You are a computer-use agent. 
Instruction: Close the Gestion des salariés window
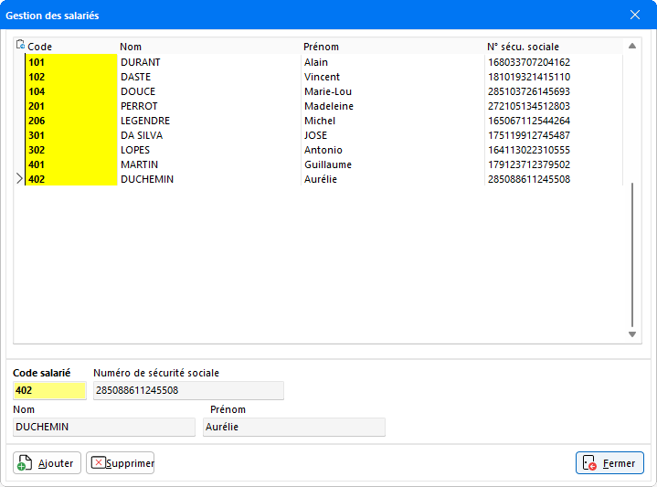(x=635, y=15)
